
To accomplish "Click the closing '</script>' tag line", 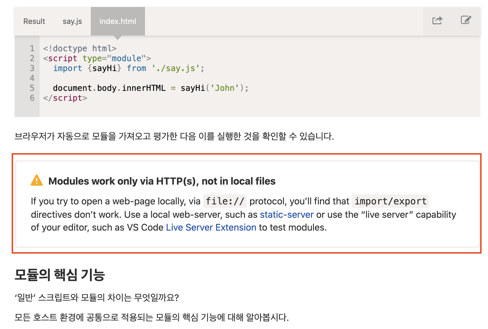I will [x=65, y=98].
